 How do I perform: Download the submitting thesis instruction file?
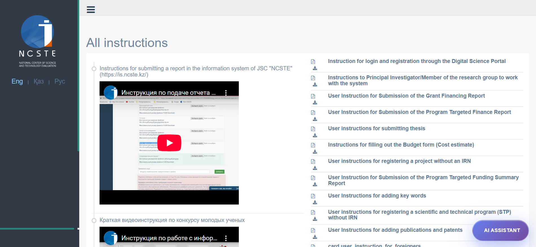(x=315, y=136)
